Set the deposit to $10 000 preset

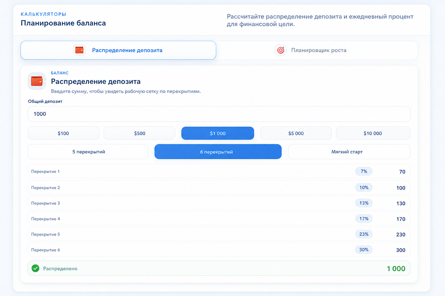pyautogui.click(x=373, y=133)
